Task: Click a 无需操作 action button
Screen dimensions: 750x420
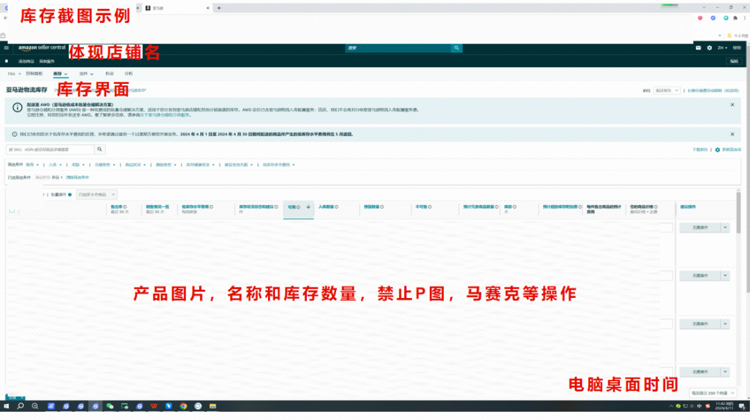Action: pos(699,227)
